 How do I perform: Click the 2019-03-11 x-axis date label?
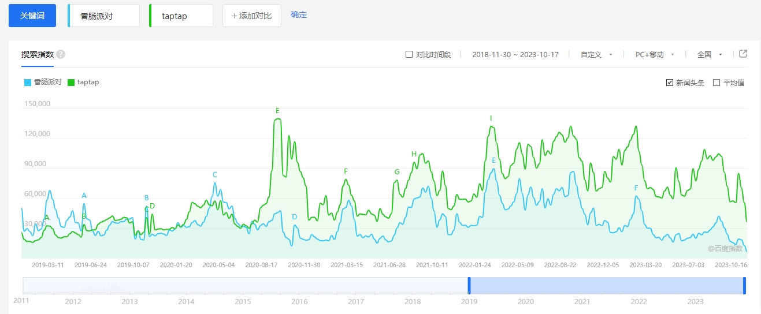tap(47, 265)
